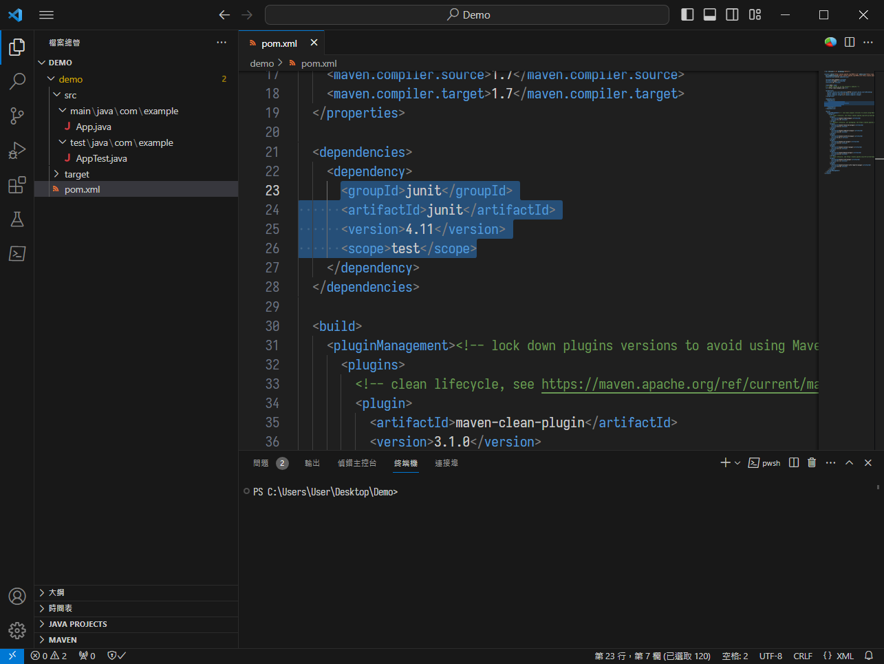Open new terminal launch profile dropdown
Image resolution: width=884 pixels, height=664 pixels.
(x=737, y=463)
